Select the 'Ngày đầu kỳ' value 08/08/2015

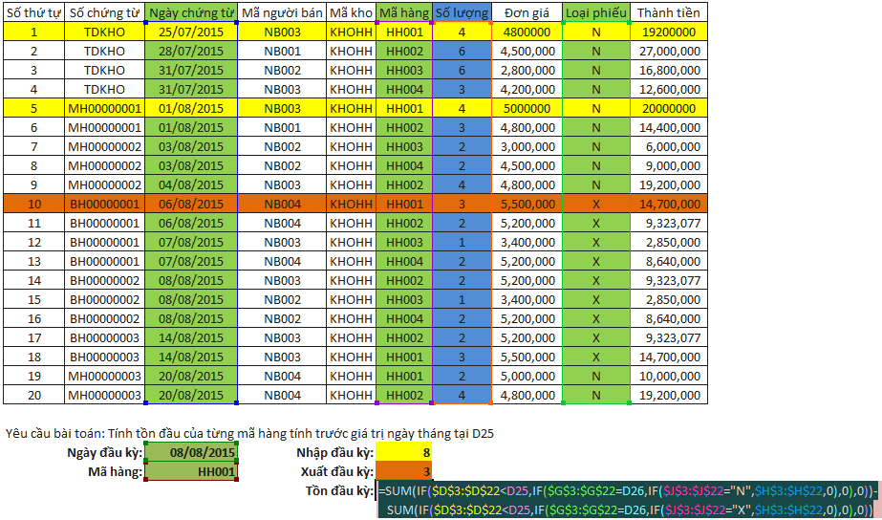[x=191, y=452]
